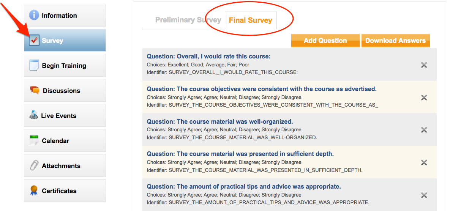This screenshot has width=450, height=211.
Task: Delete the well-organized material question
Action: [424, 130]
